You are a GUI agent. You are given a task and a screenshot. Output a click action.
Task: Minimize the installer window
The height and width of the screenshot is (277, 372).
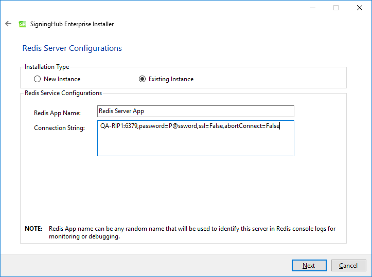[x=313, y=8]
